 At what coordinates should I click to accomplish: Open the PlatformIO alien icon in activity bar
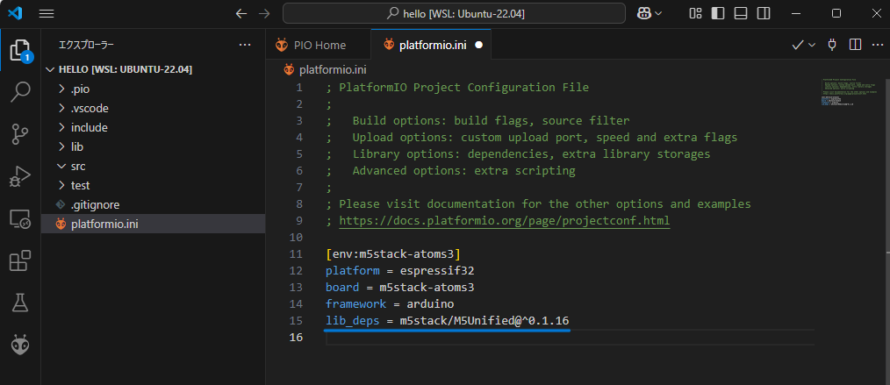tap(20, 345)
